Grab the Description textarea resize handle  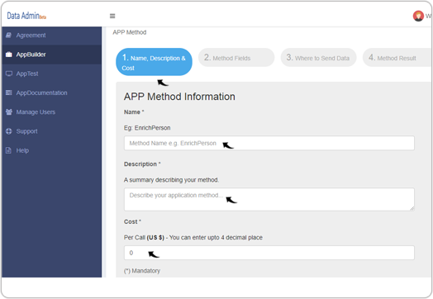tap(412, 209)
